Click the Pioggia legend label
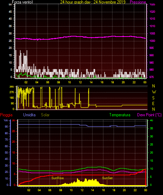 (x=6, y=115)
